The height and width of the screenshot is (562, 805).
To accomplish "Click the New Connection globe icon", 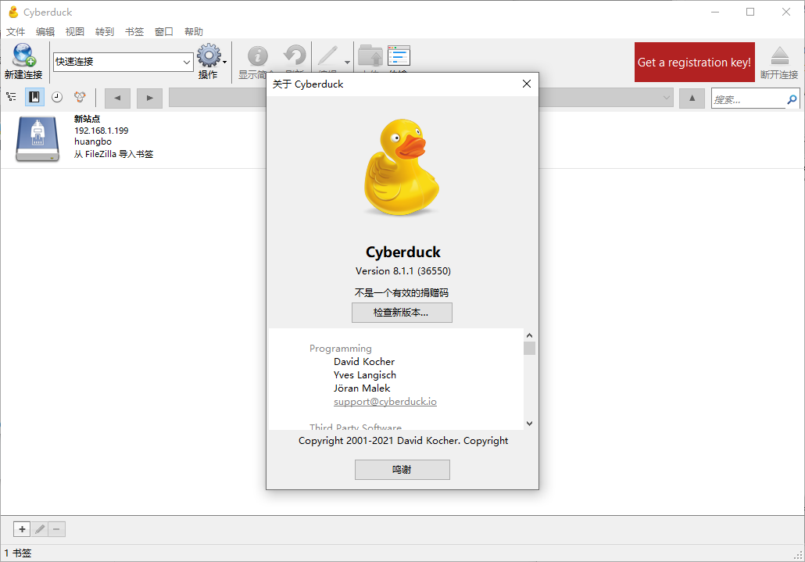I will click(x=23, y=55).
